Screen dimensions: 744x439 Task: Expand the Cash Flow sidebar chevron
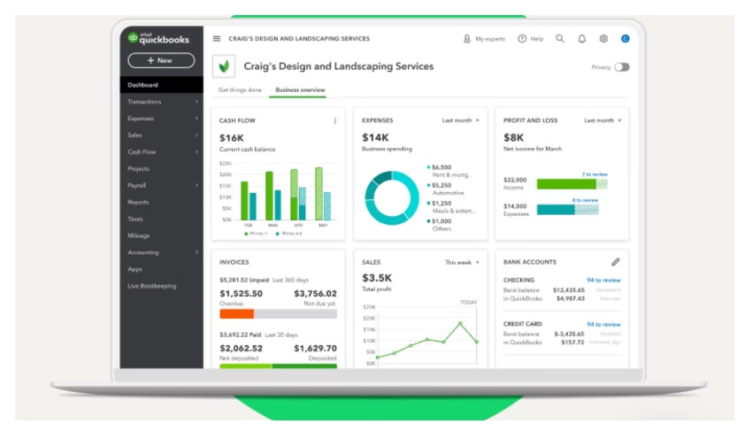(196, 152)
